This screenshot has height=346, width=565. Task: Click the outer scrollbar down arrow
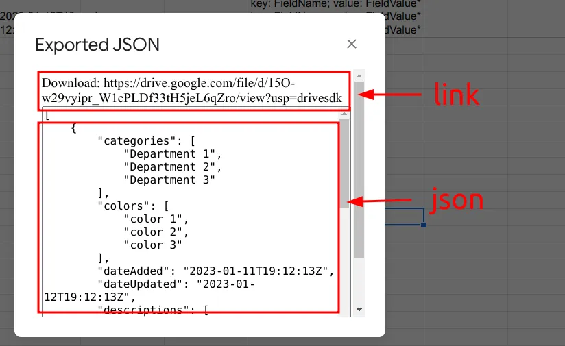click(359, 310)
